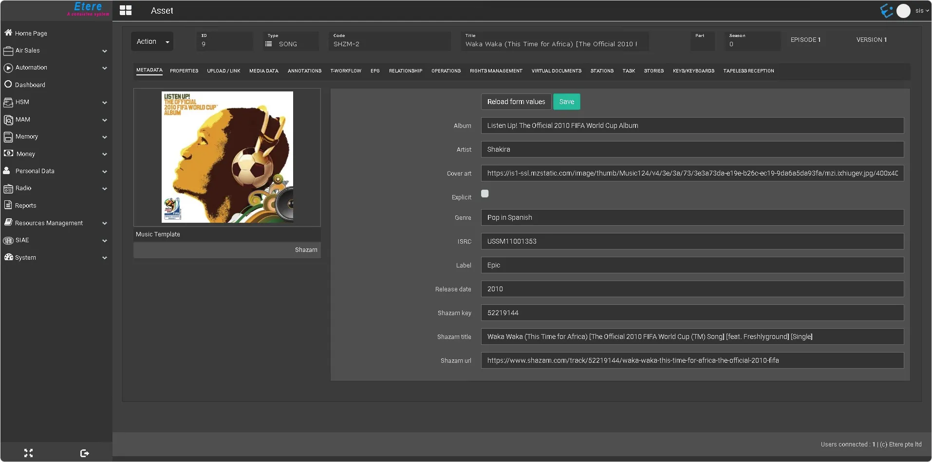
Task: Open the VIRTUAL DOCUMENTS tab
Action: pos(557,71)
